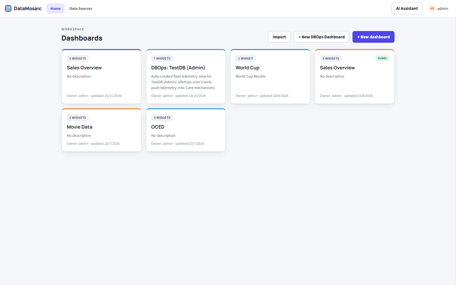Go to Data Sources tab
This screenshot has height=285, width=456.
[81, 9]
